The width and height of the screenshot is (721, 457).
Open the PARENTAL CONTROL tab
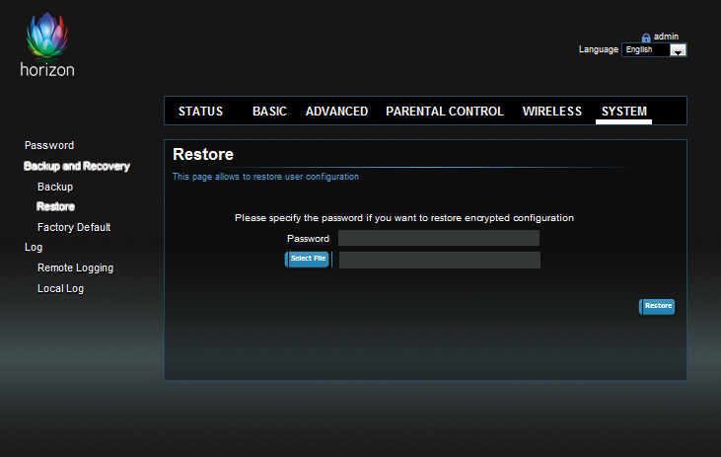pos(445,112)
